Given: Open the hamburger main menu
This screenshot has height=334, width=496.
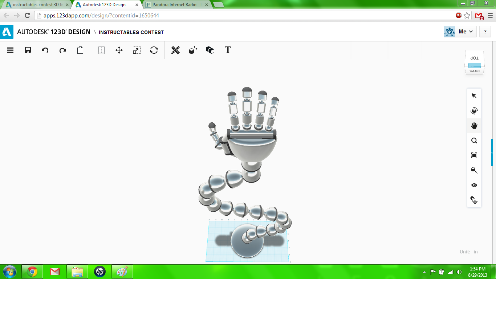Looking at the screenshot, I should coord(10,50).
